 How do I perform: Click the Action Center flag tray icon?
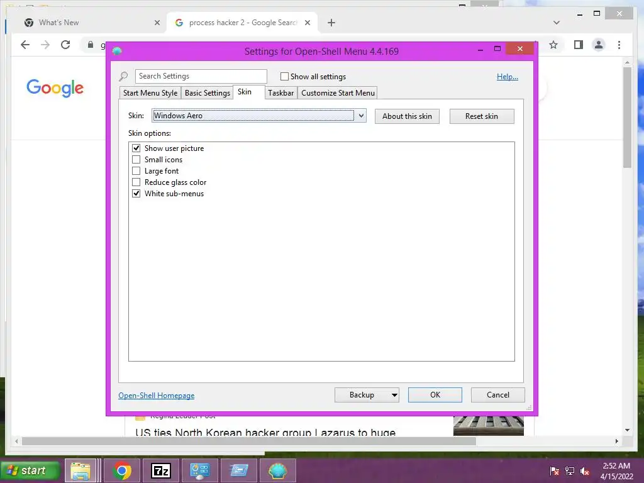(554, 471)
